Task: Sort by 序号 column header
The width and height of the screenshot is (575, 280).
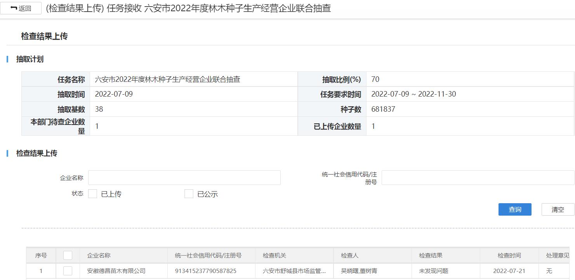Action: click(41, 256)
